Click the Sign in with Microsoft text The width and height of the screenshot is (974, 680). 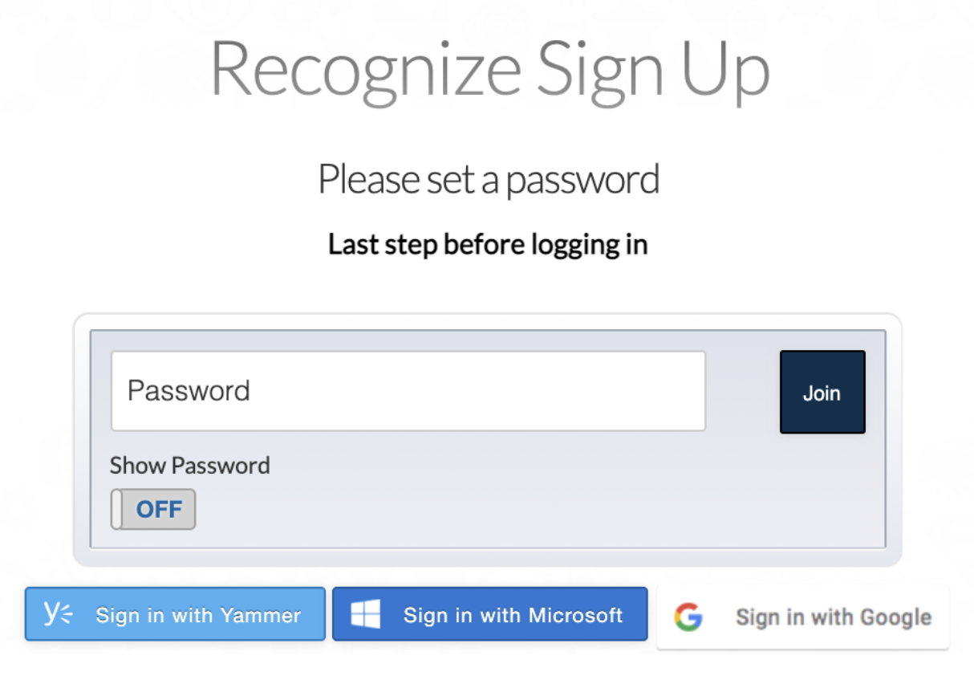(x=513, y=616)
